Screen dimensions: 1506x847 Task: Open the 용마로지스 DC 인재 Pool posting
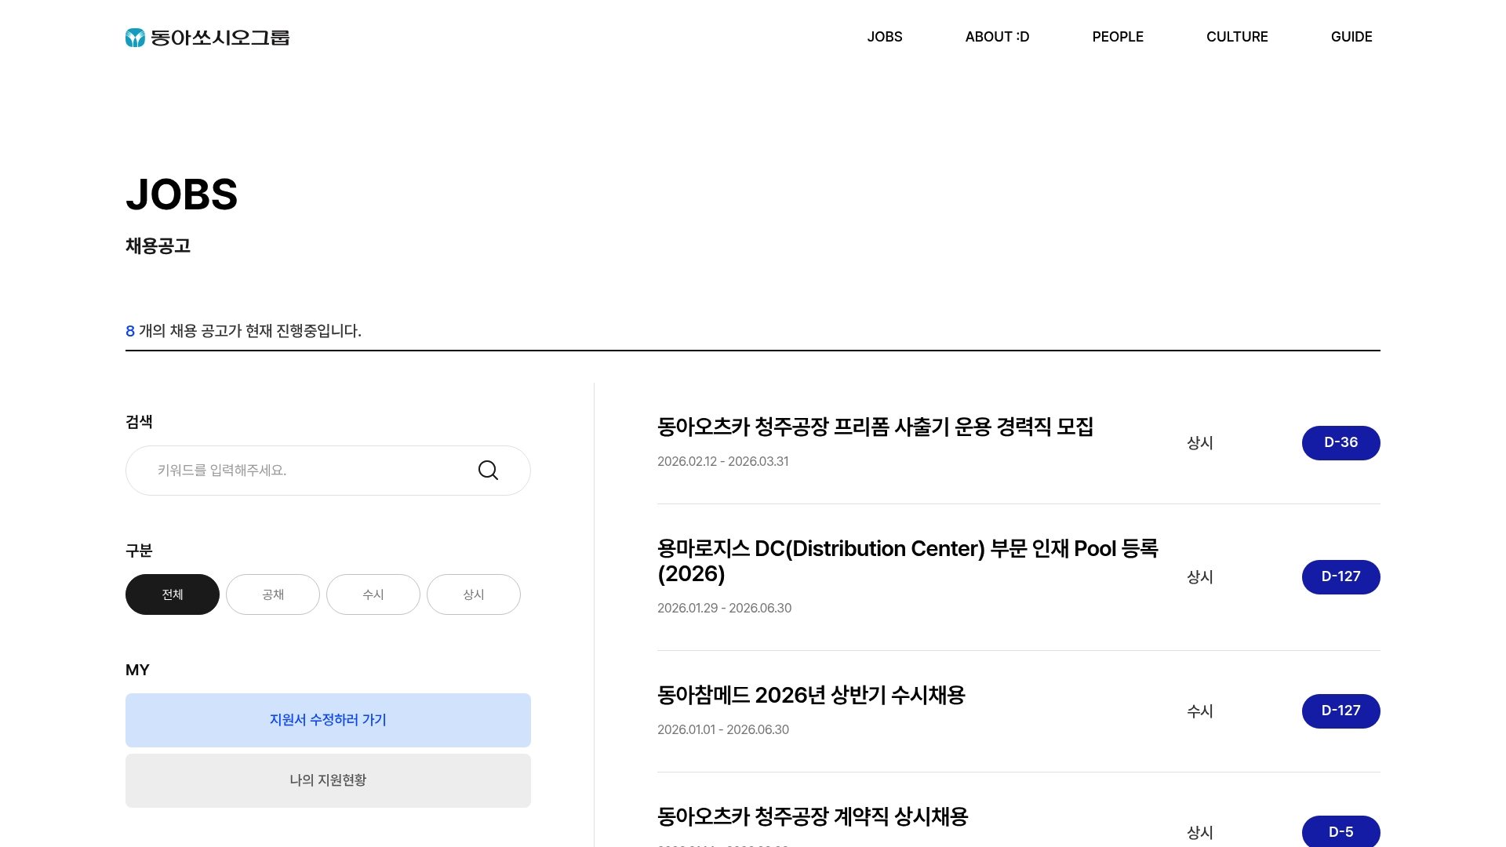pos(910,561)
